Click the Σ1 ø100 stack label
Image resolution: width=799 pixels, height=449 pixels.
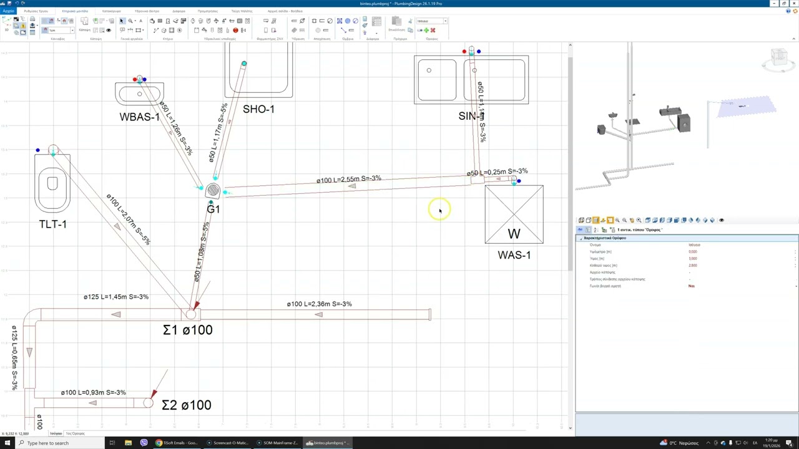click(x=187, y=330)
